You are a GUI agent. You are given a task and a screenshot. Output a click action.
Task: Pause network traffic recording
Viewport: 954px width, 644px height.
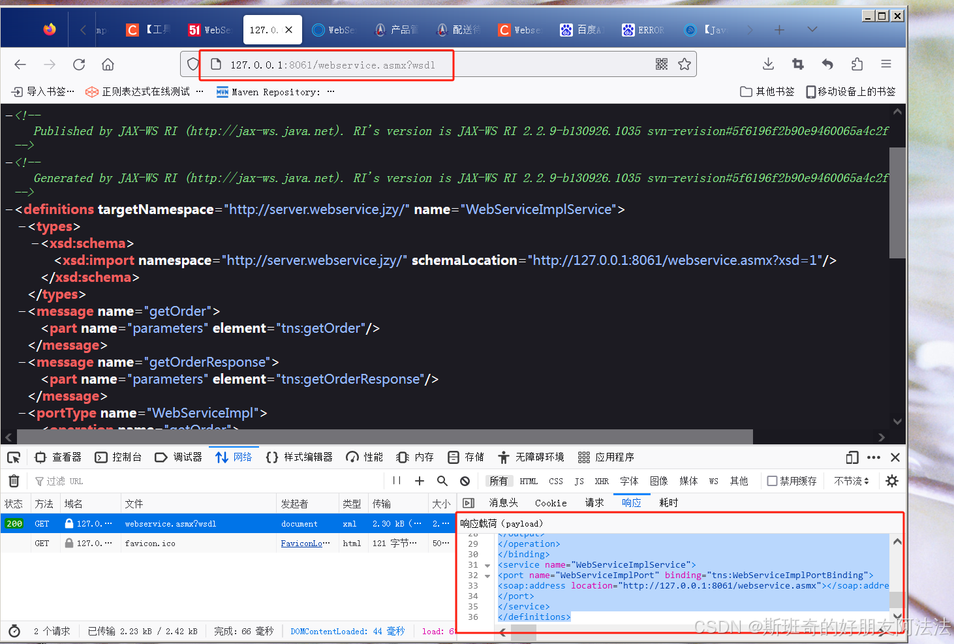[396, 480]
